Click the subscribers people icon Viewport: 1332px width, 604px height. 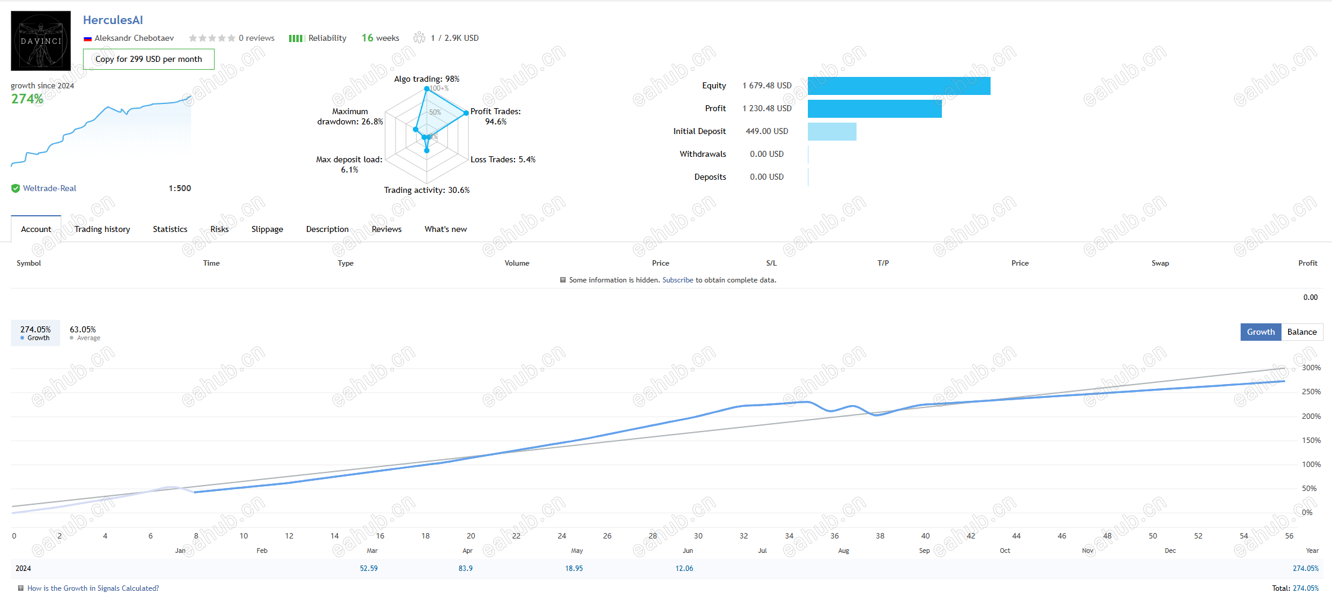(419, 38)
